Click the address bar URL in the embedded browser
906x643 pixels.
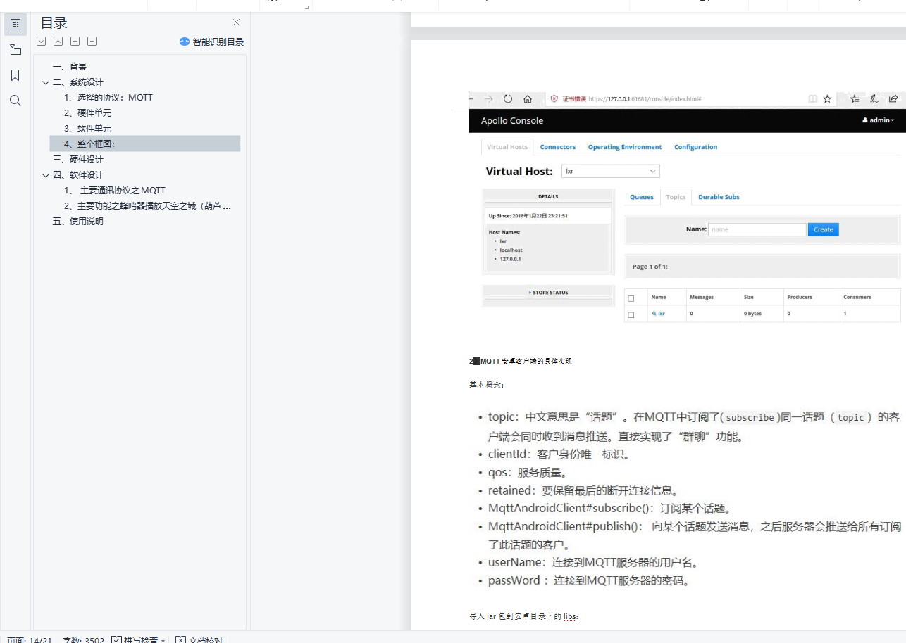click(645, 99)
